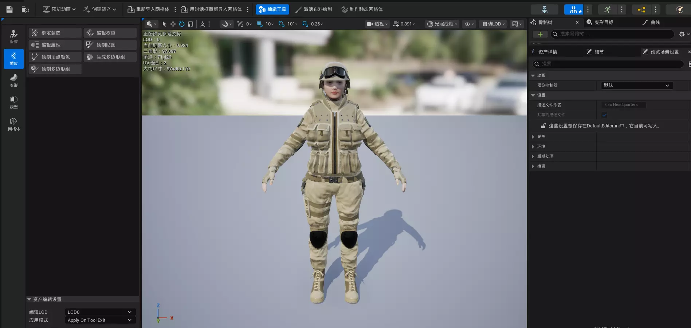Select the 变形 sidebar tool category
Screen dimensions: 691x328
[14, 80]
